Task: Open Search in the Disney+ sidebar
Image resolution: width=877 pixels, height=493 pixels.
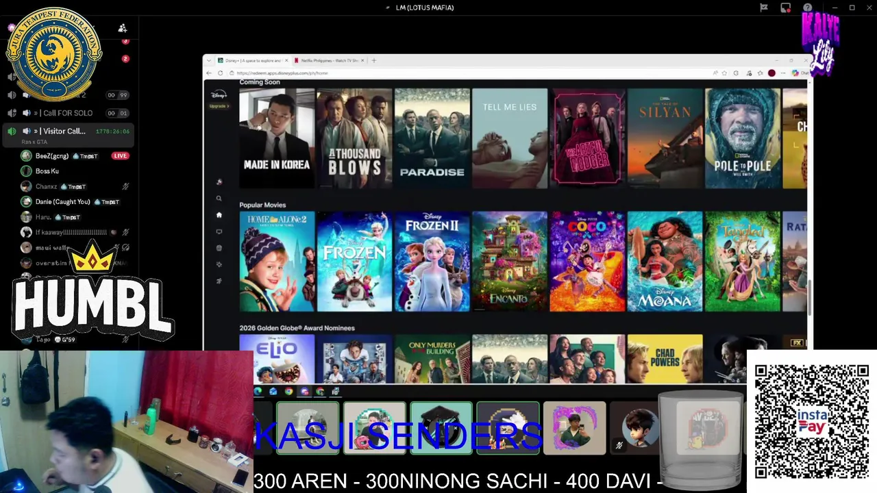Action: pos(219,198)
